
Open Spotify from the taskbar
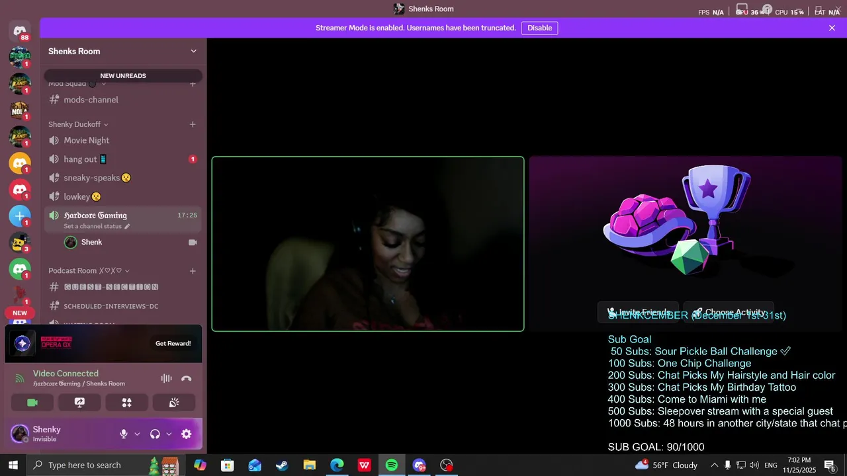pos(392,465)
